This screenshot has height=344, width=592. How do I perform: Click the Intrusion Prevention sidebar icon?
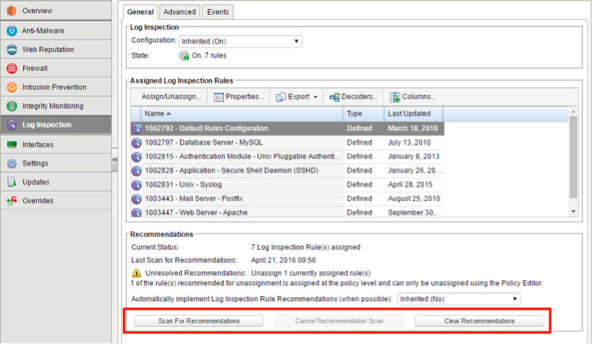tap(11, 88)
